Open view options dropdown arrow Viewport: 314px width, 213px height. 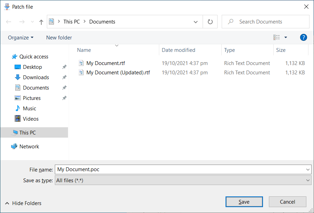286,37
